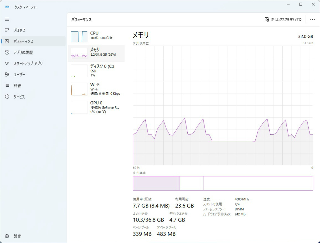Image resolution: width=320 pixels, height=243 pixels.
Task: Select the GPU 0 graph thumbnail
Action: 79,107
